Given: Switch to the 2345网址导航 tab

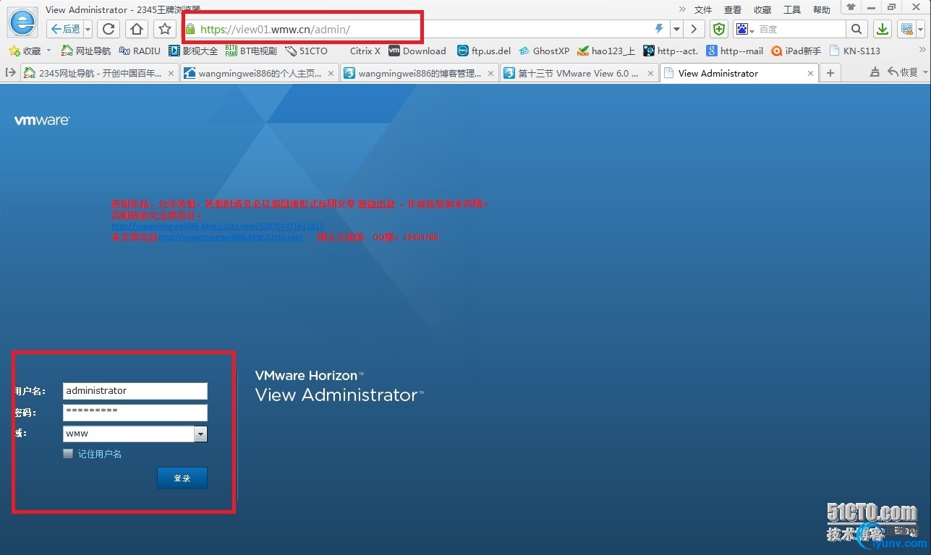Looking at the screenshot, I should (99, 73).
